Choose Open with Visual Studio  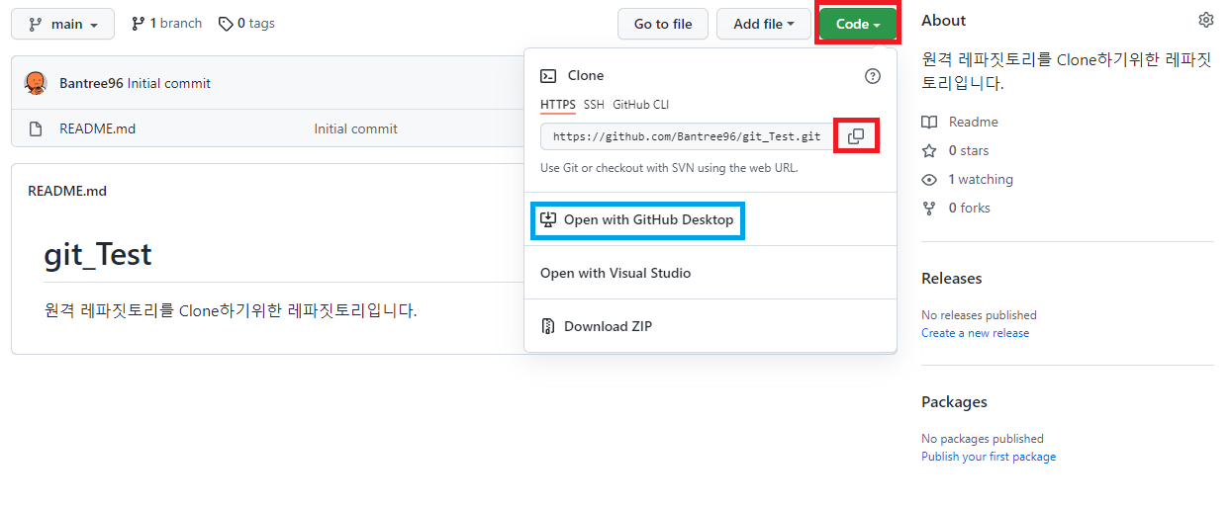(616, 273)
